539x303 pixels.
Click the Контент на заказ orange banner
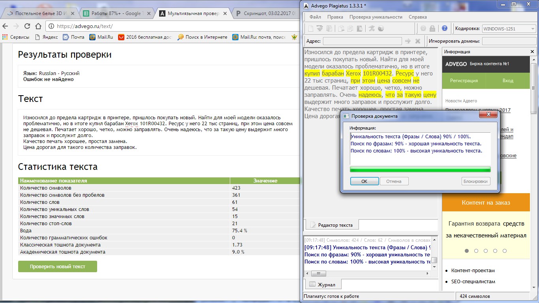pyautogui.click(x=486, y=203)
